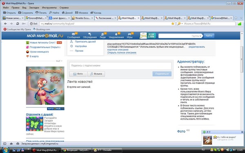
Task: Click the Найти search button
Action: 209,36
